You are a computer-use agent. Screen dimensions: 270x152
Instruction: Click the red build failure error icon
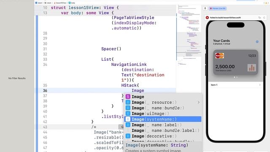207,18
